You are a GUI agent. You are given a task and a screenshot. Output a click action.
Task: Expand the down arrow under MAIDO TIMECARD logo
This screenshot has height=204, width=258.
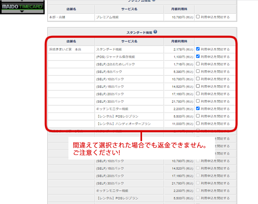point(22,11)
